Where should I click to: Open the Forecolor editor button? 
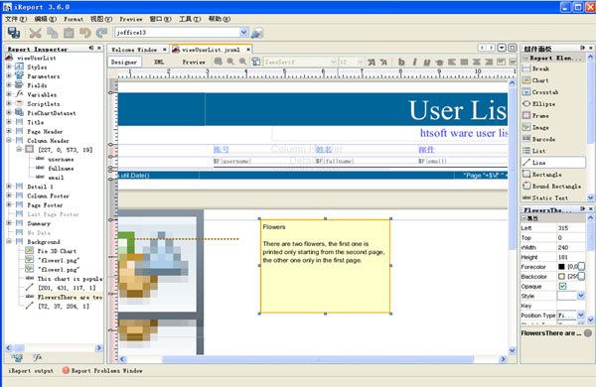(x=581, y=267)
